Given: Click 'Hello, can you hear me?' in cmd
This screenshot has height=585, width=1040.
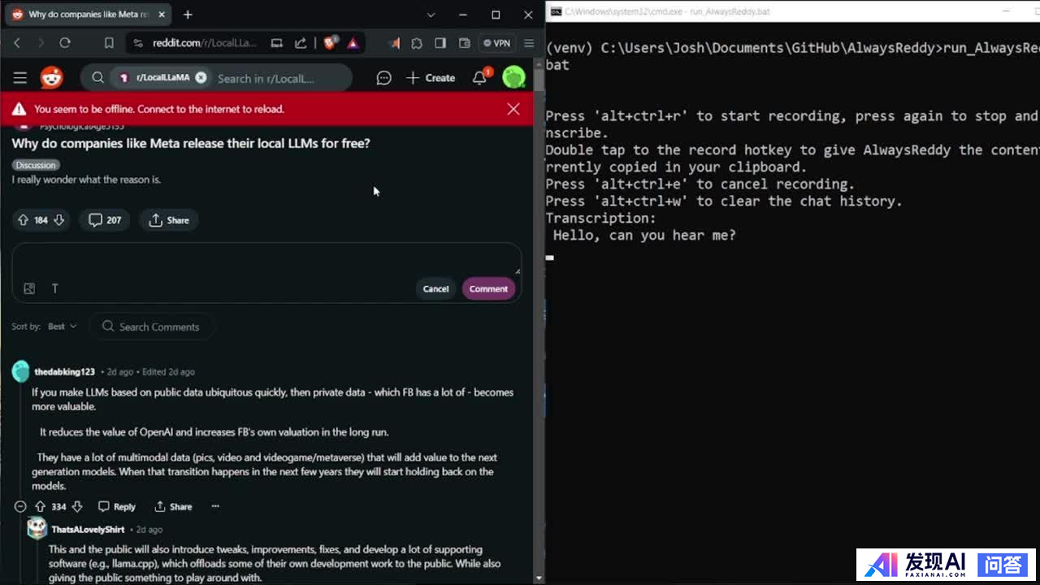Looking at the screenshot, I should [x=644, y=236].
